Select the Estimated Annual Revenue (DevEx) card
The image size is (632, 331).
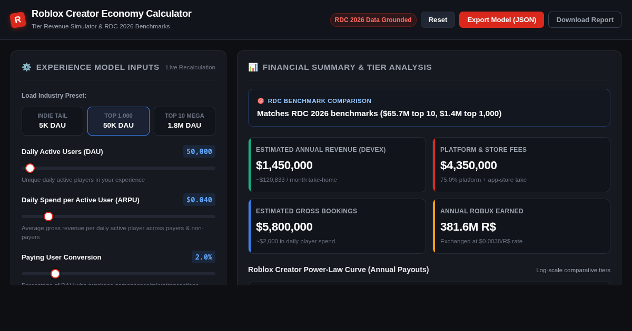(x=337, y=165)
